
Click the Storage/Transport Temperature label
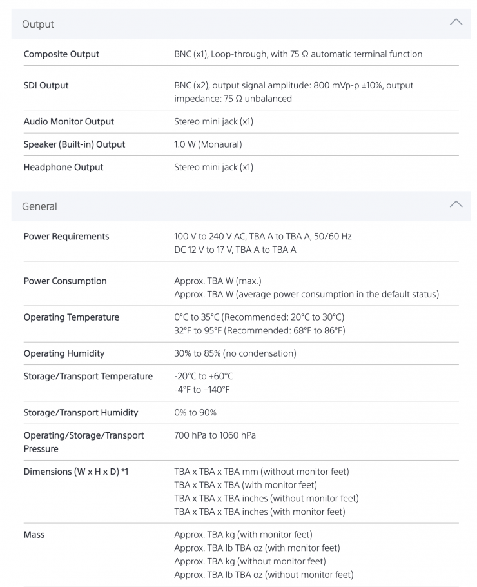[x=88, y=376]
